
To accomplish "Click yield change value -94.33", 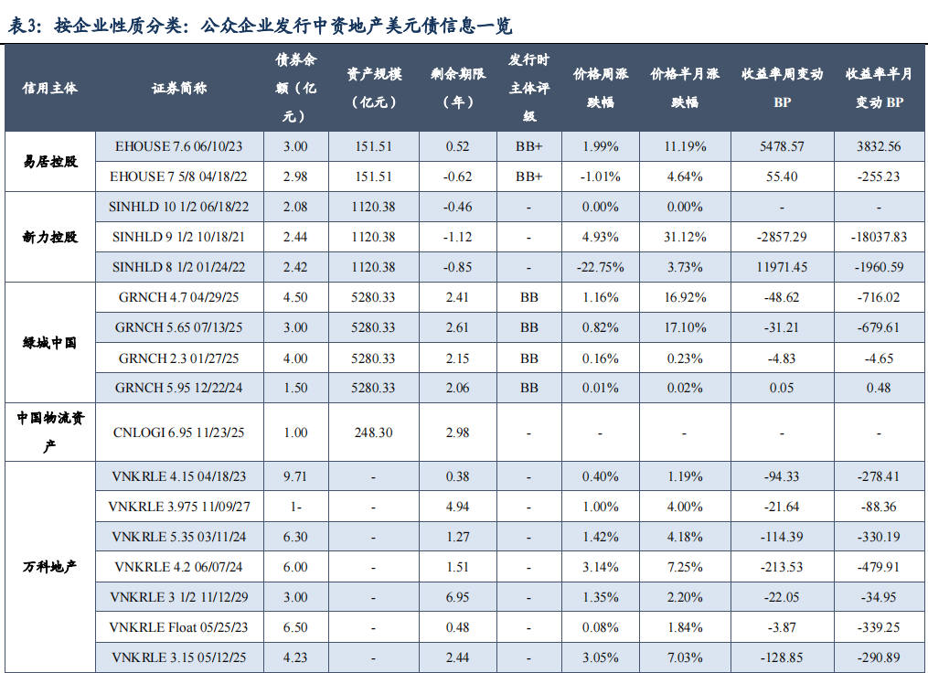I will pyautogui.click(x=782, y=476).
